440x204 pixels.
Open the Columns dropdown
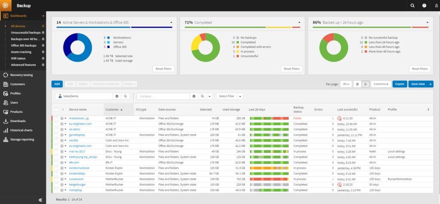(x=381, y=84)
